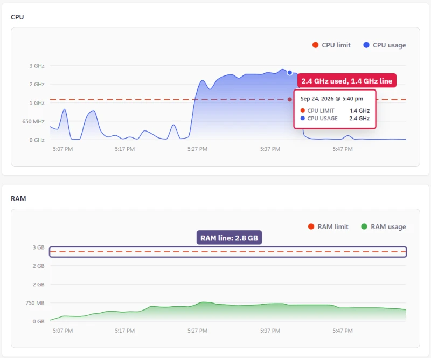Click the 3 GHz axis label
The image size is (431, 358).
click(37, 66)
